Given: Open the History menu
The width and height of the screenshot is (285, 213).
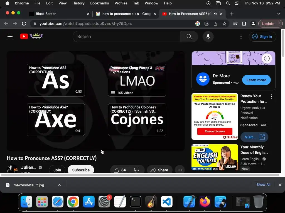Looking at the screenshot, I should (78, 3).
